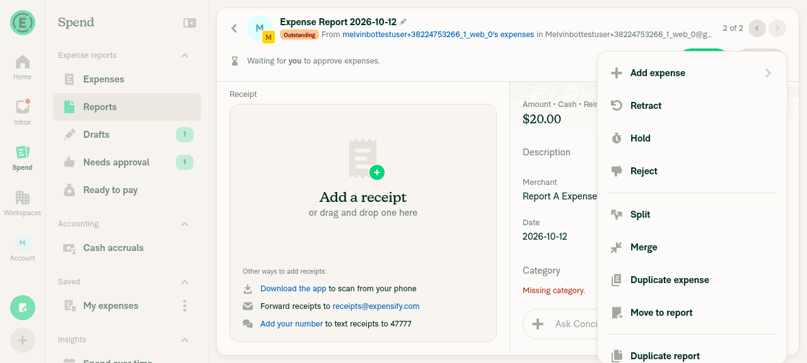Click the gray plus button in left rail

point(23,340)
